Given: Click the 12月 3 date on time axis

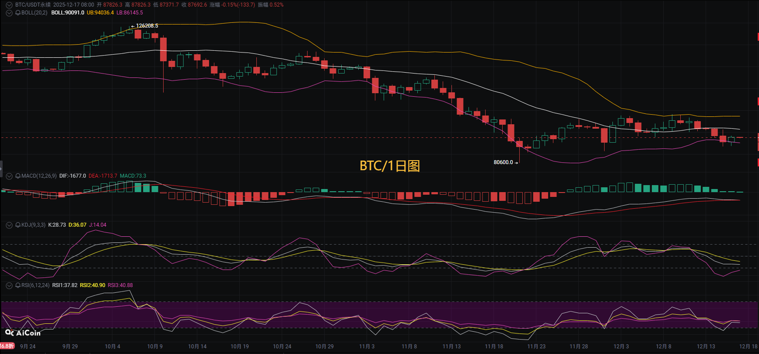Looking at the screenshot, I should click(621, 347).
